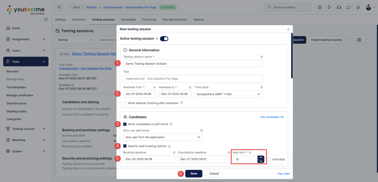378x182 pixels.
Task: Collapse the sidebar with double-chevron icon
Action: tap(46, 19)
